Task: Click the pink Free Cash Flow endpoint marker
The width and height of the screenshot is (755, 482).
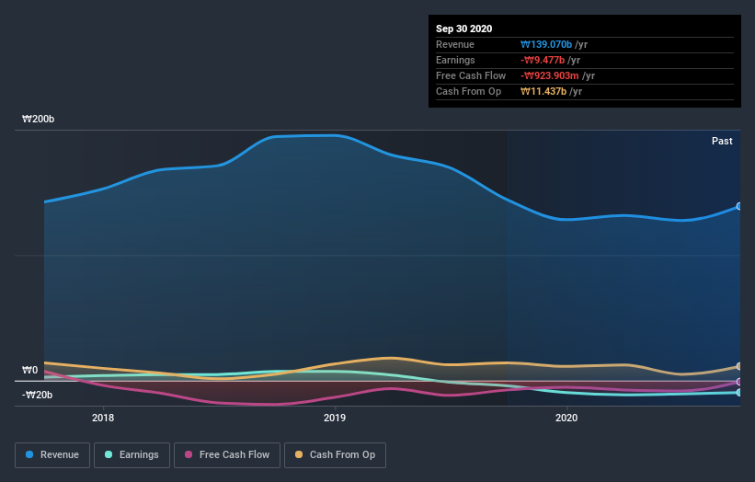Action: [739, 382]
